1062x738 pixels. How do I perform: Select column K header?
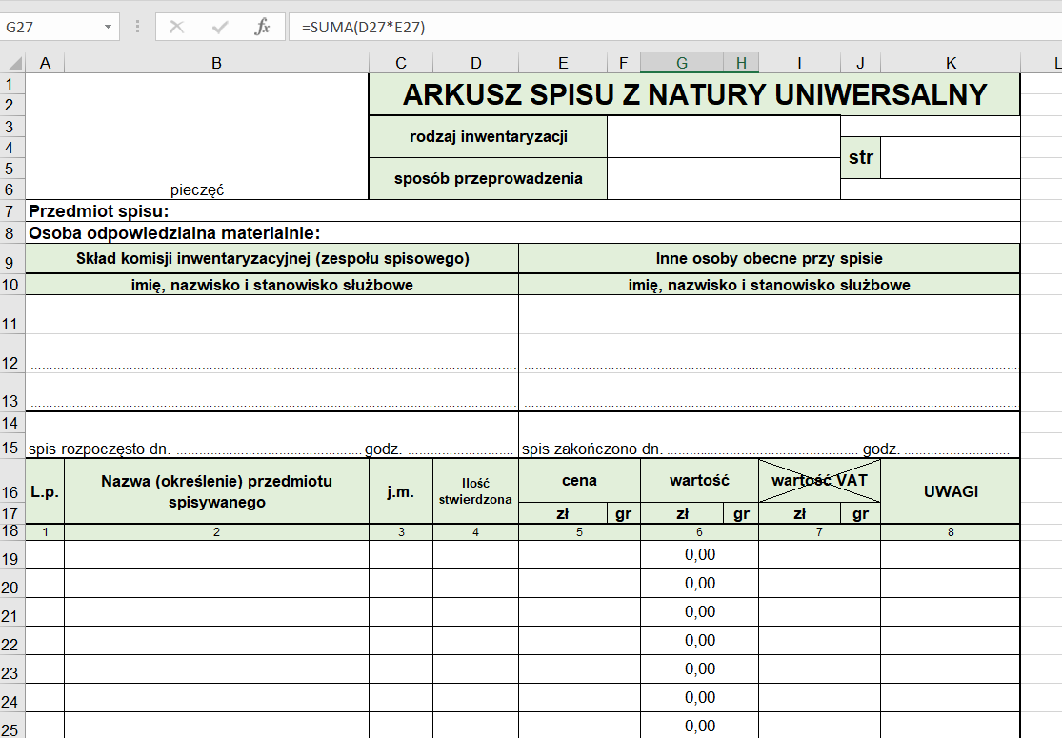951,63
